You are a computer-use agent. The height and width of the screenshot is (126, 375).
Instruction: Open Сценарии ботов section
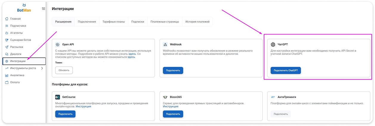pyautogui.click(x=20, y=40)
